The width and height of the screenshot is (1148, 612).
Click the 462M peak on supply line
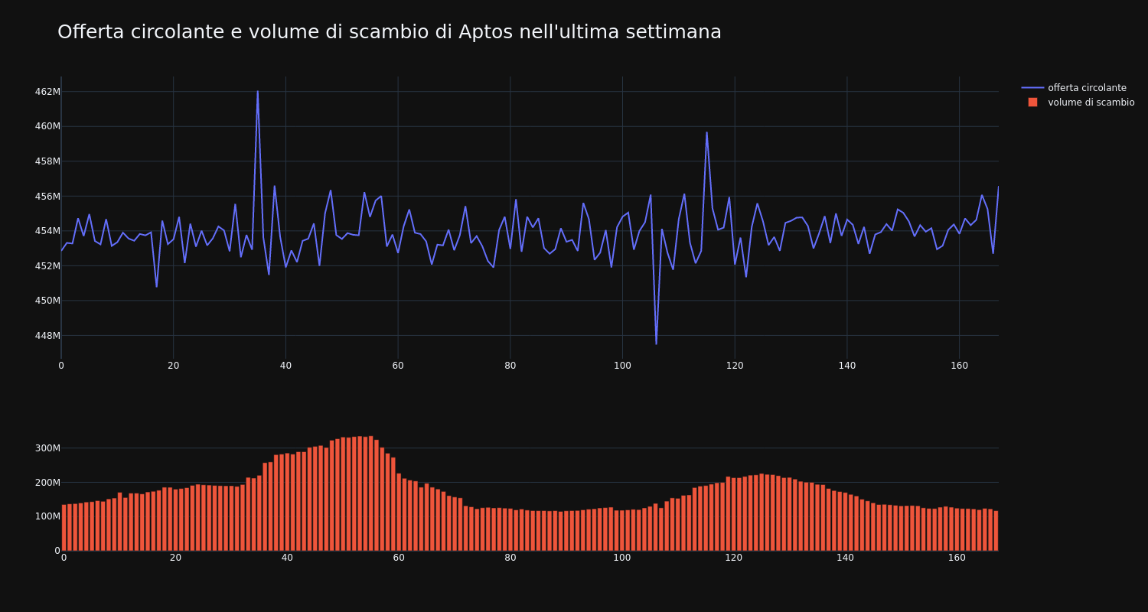point(257,92)
